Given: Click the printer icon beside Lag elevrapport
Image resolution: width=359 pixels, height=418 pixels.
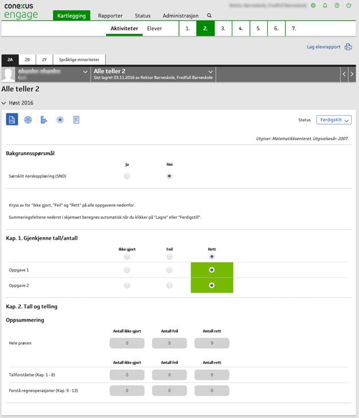Looking at the screenshot, I should pyautogui.click(x=348, y=47).
